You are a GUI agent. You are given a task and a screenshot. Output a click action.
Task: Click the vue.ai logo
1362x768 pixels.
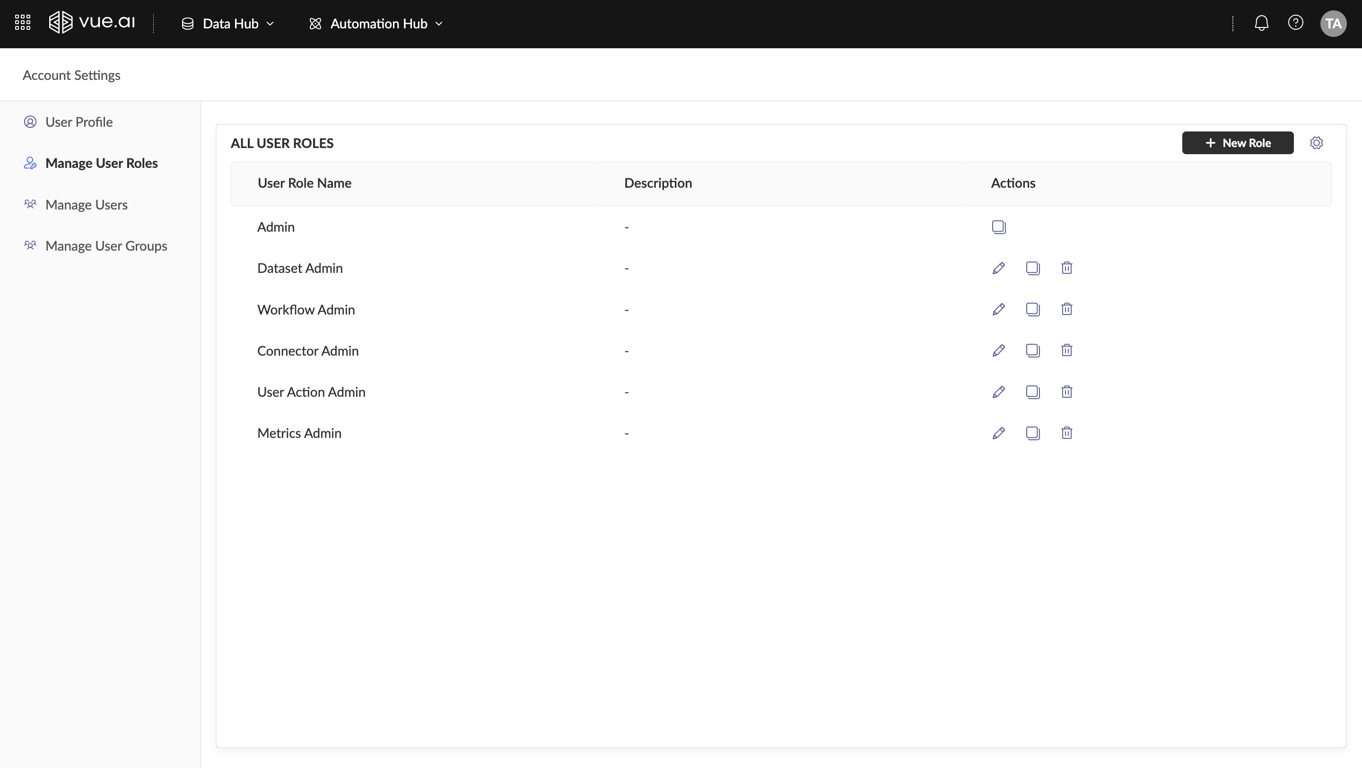click(x=92, y=22)
